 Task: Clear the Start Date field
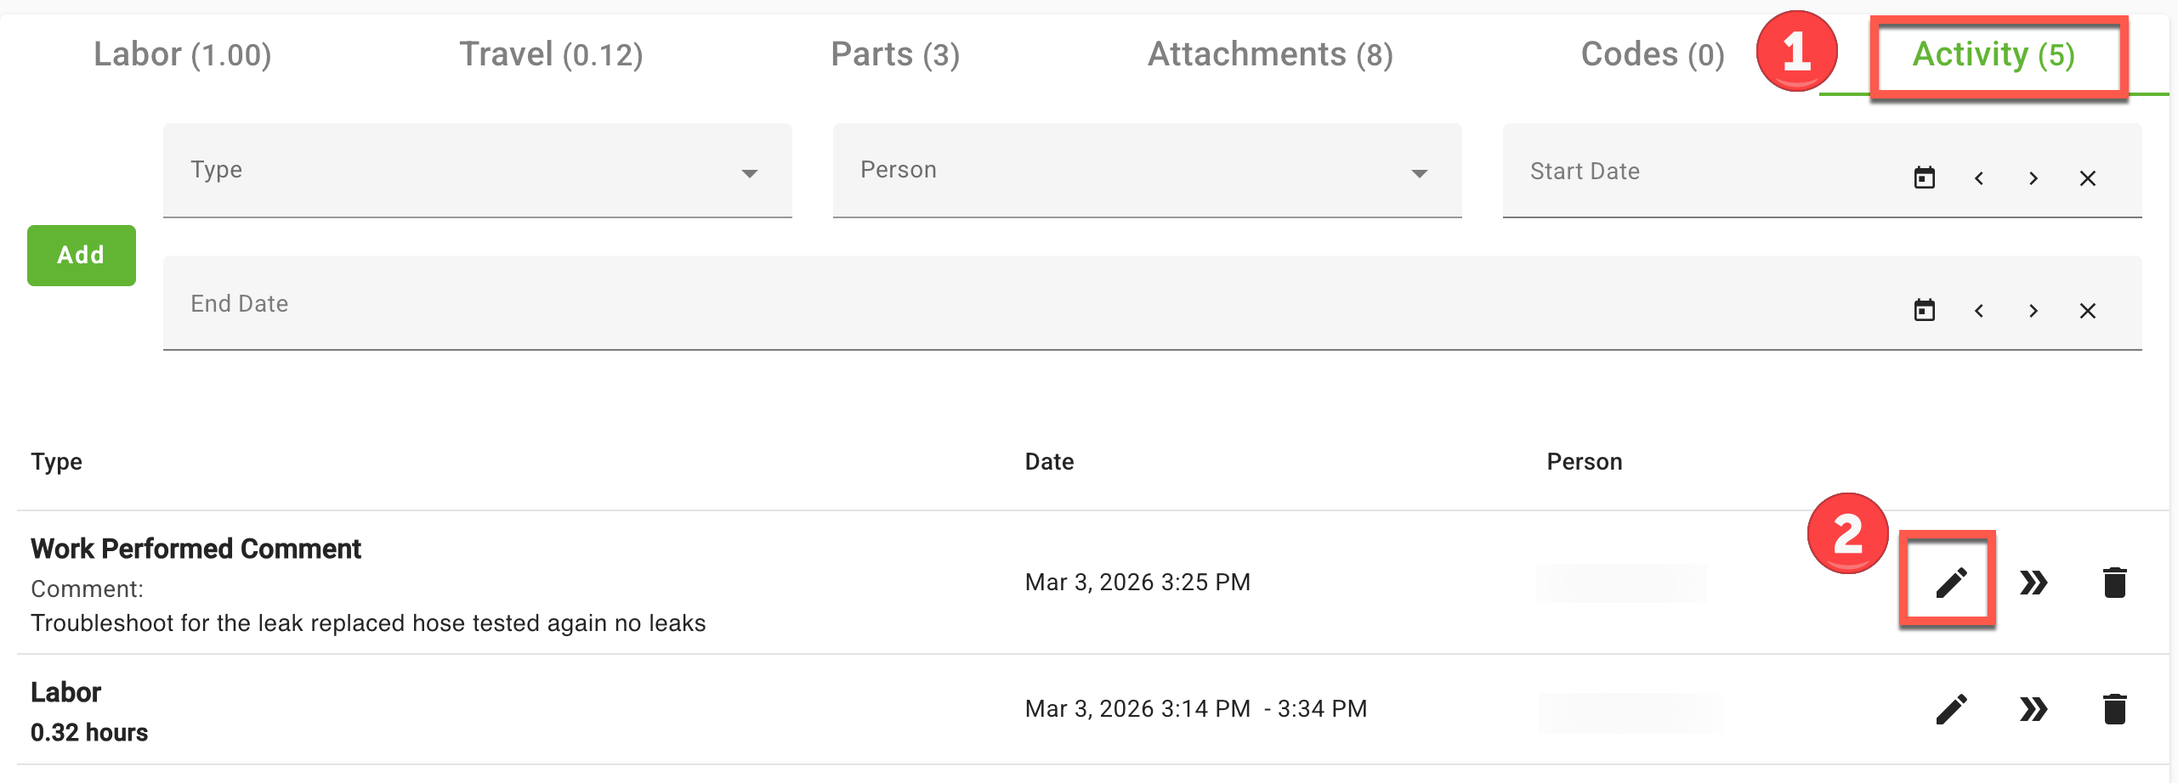[2087, 178]
